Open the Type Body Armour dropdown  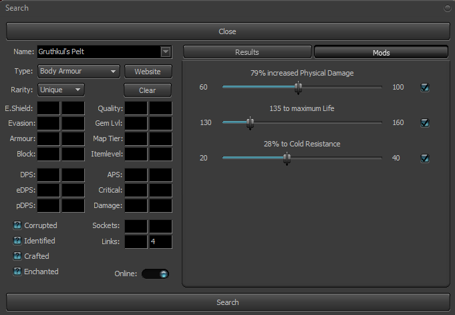pos(79,72)
